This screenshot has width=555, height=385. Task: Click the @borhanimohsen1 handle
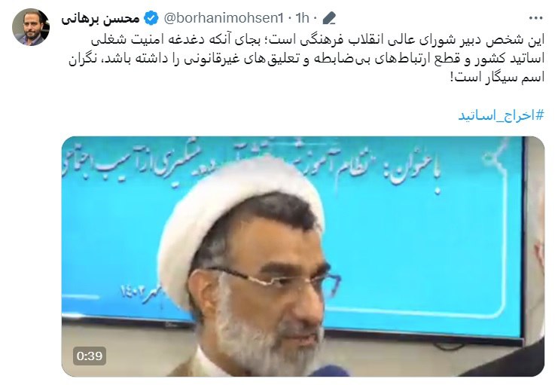[224, 18]
